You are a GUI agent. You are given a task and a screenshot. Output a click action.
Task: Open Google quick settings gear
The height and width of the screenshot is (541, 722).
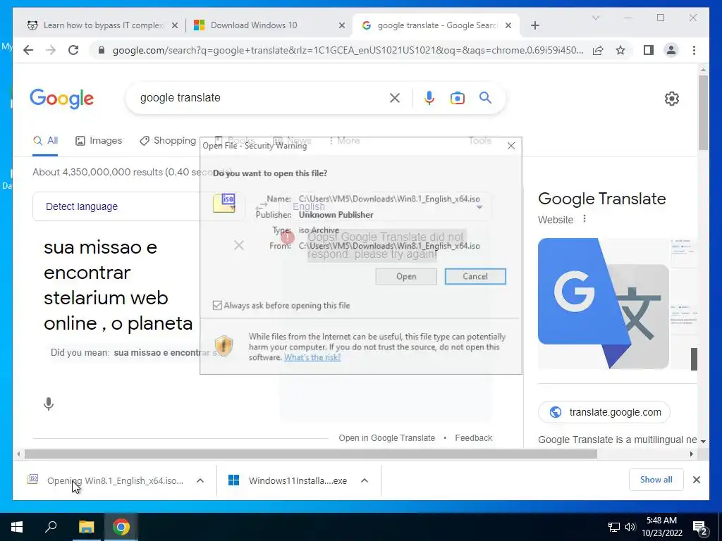pos(672,99)
